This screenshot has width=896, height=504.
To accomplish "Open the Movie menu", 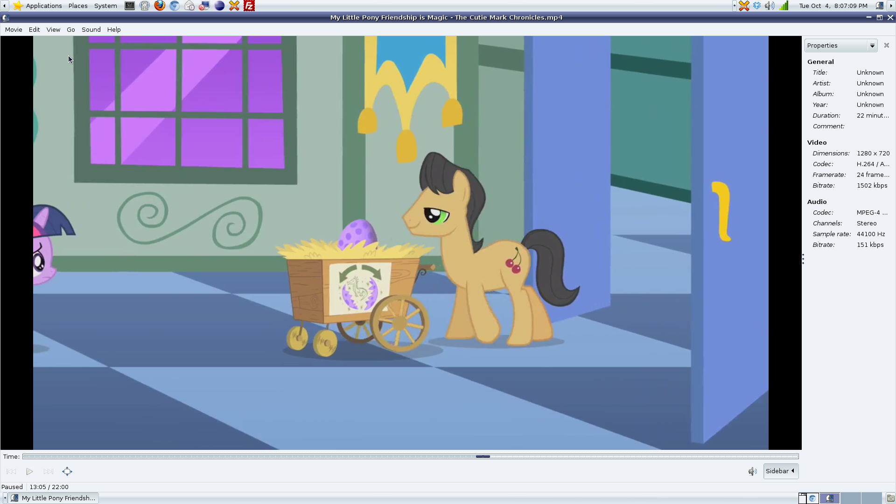I will pos(14,29).
